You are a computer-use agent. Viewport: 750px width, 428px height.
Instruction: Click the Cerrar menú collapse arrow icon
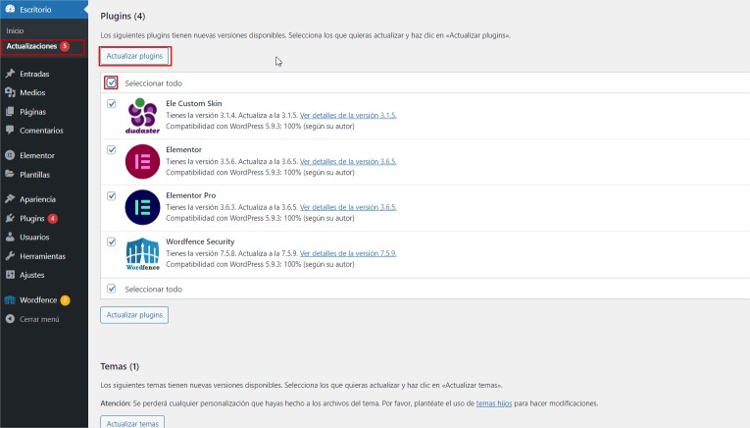click(10, 319)
